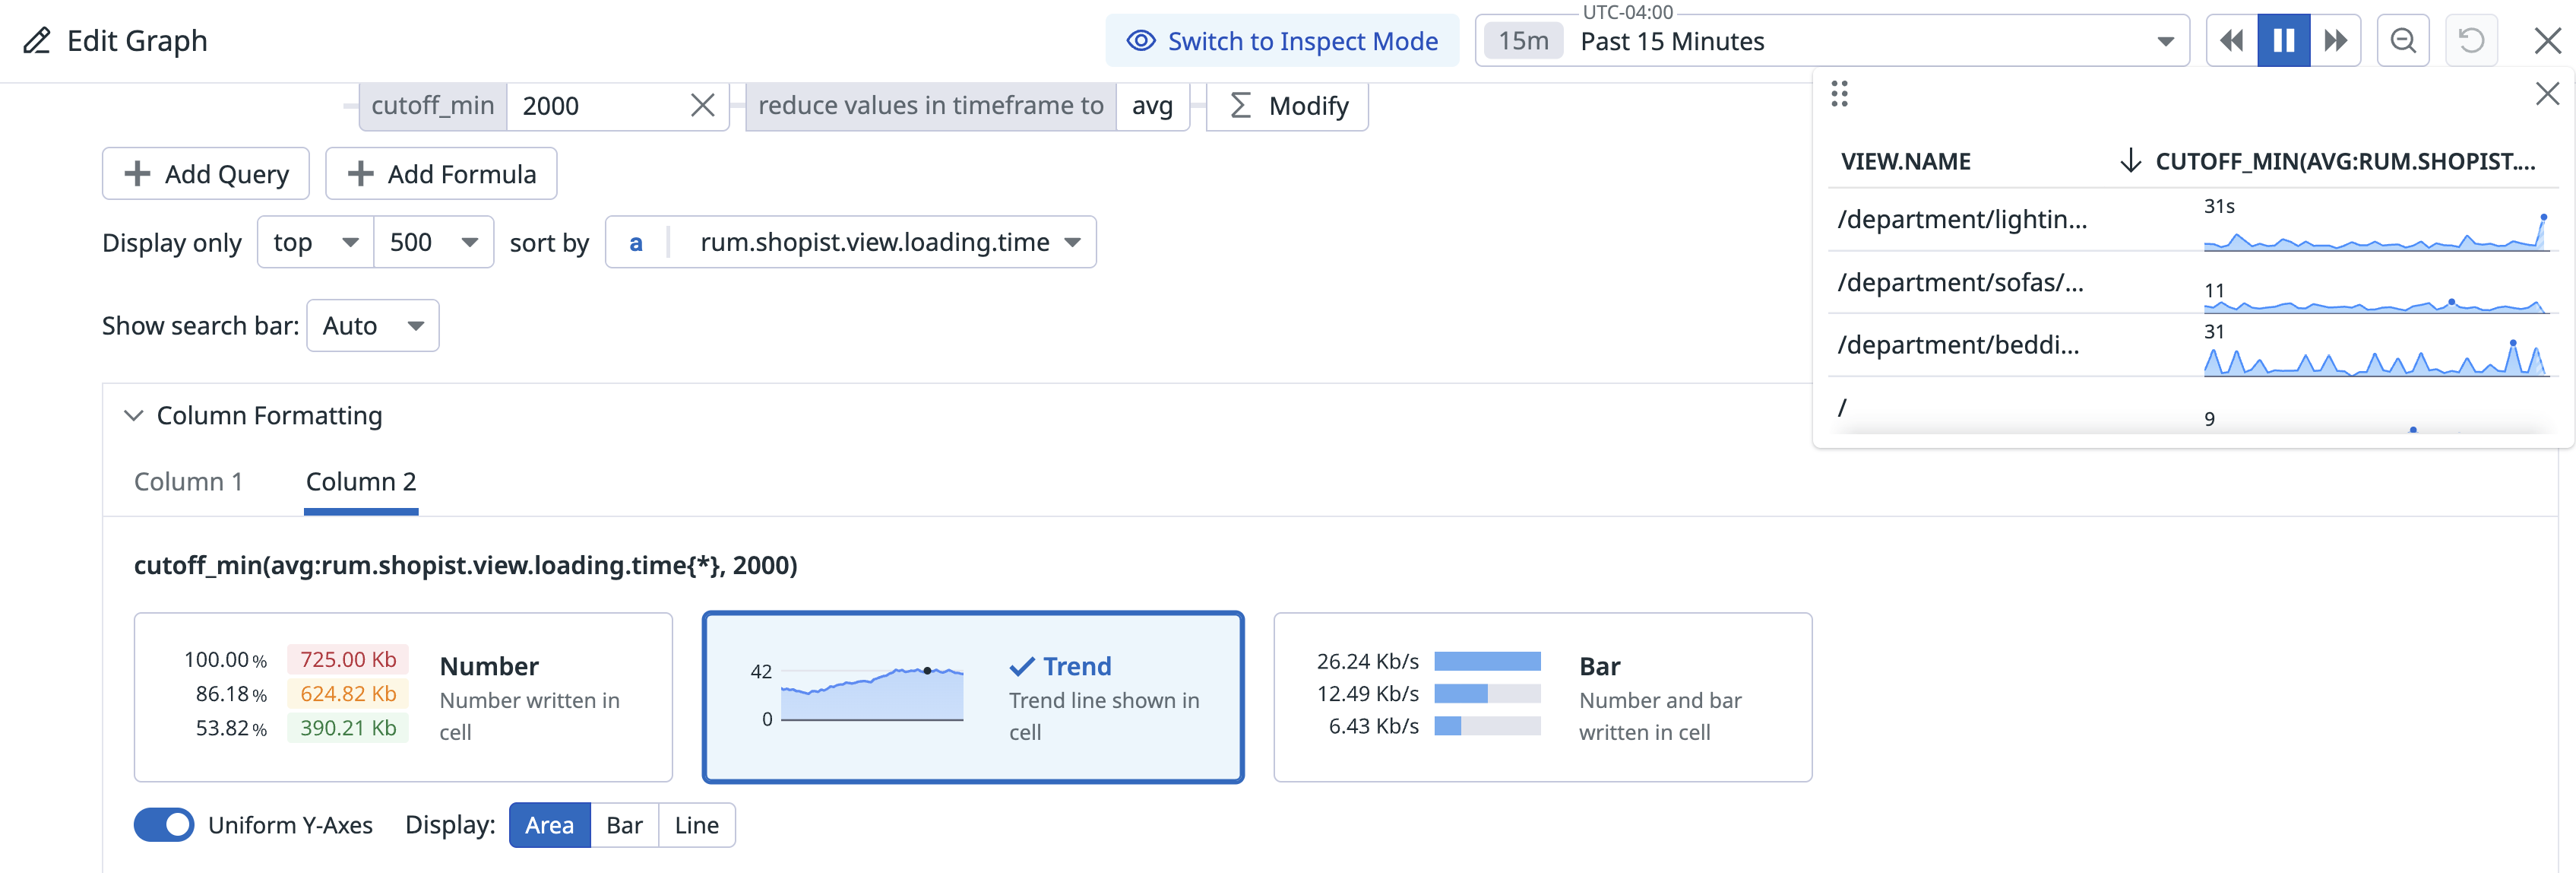
Task: Toggle the Uniform Y-Axes switch
Action: [x=164, y=825]
